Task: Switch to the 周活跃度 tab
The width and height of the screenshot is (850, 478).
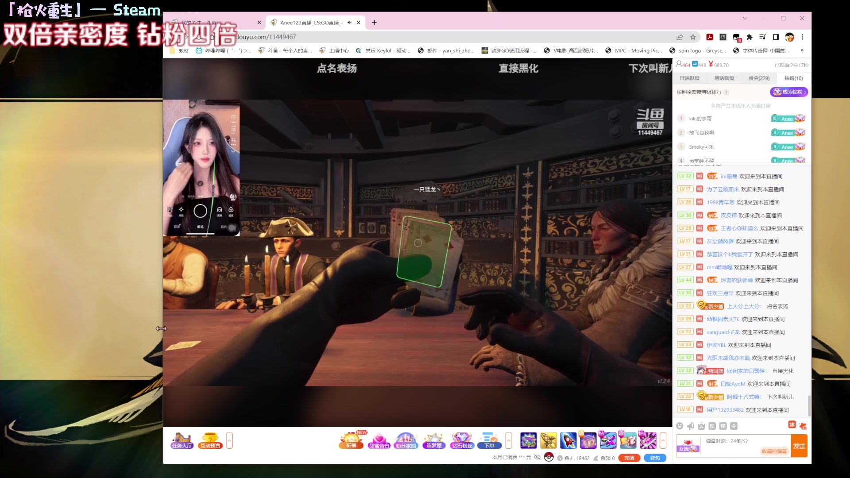Action: click(x=724, y=78)
